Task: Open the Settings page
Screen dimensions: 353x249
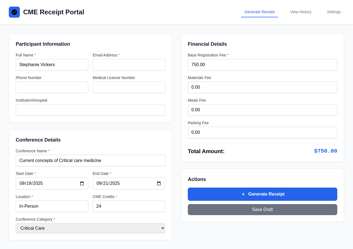Action: tap(334, 12)
